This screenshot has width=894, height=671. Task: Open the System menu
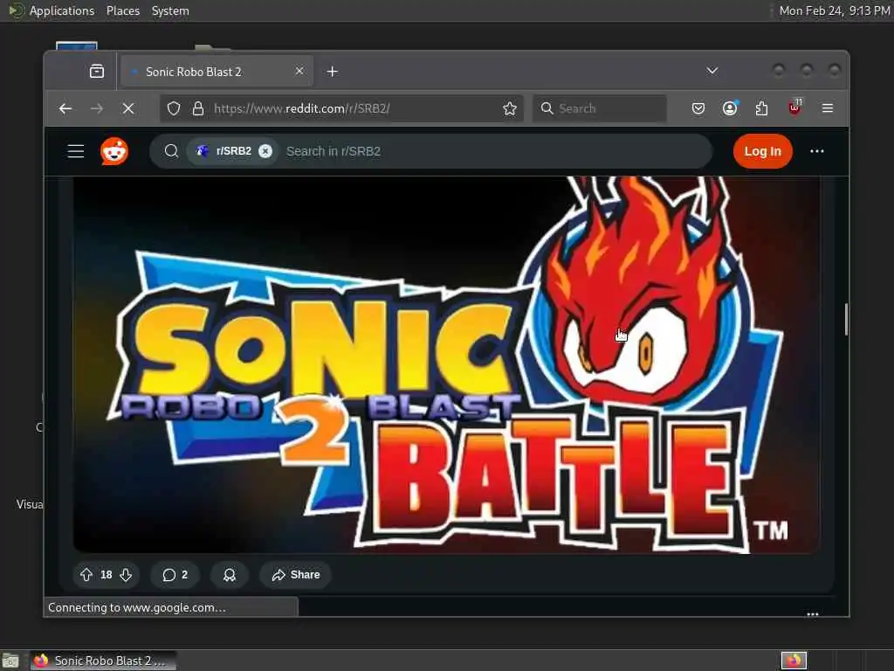(170, 10)
